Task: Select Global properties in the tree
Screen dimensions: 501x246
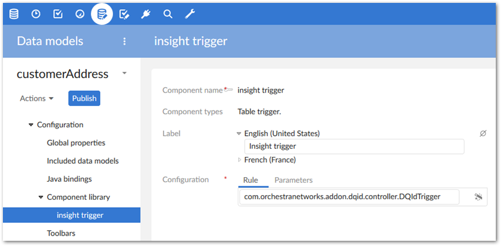Action: click(76, 142)
